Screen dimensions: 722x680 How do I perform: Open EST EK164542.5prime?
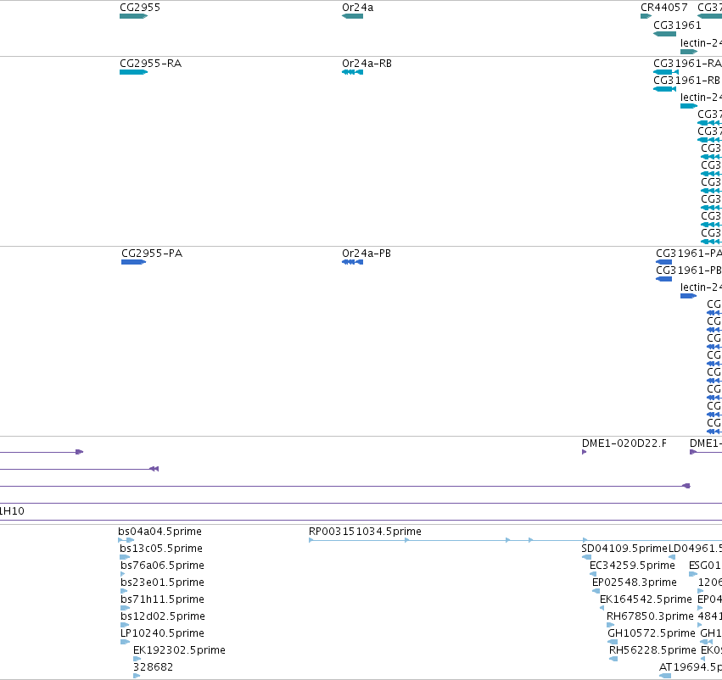(646, 599)
